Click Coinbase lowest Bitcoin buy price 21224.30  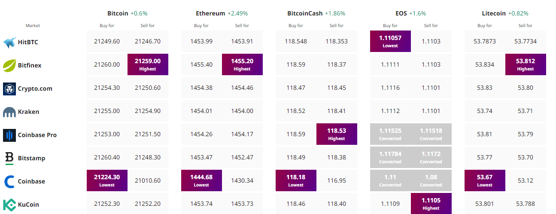click(107, 180)
